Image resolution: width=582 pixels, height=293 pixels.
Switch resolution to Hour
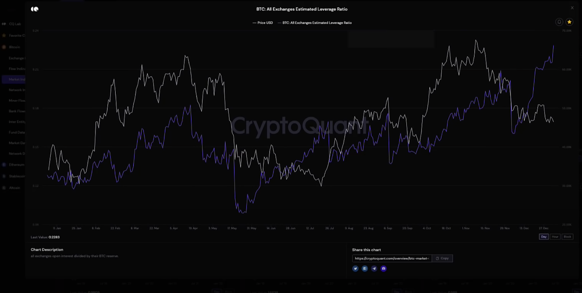(x=555, y=237)
